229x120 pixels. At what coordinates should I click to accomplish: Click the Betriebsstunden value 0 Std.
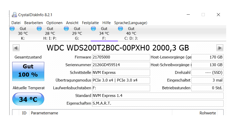coord(207,88)
